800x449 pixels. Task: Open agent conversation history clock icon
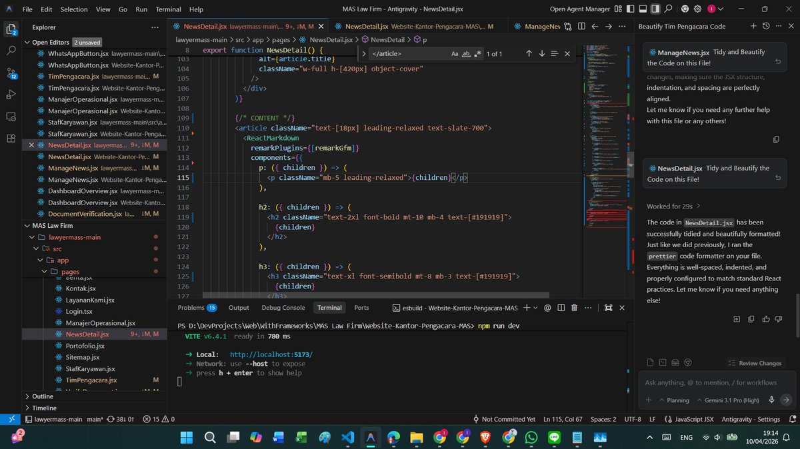[766, 26]
